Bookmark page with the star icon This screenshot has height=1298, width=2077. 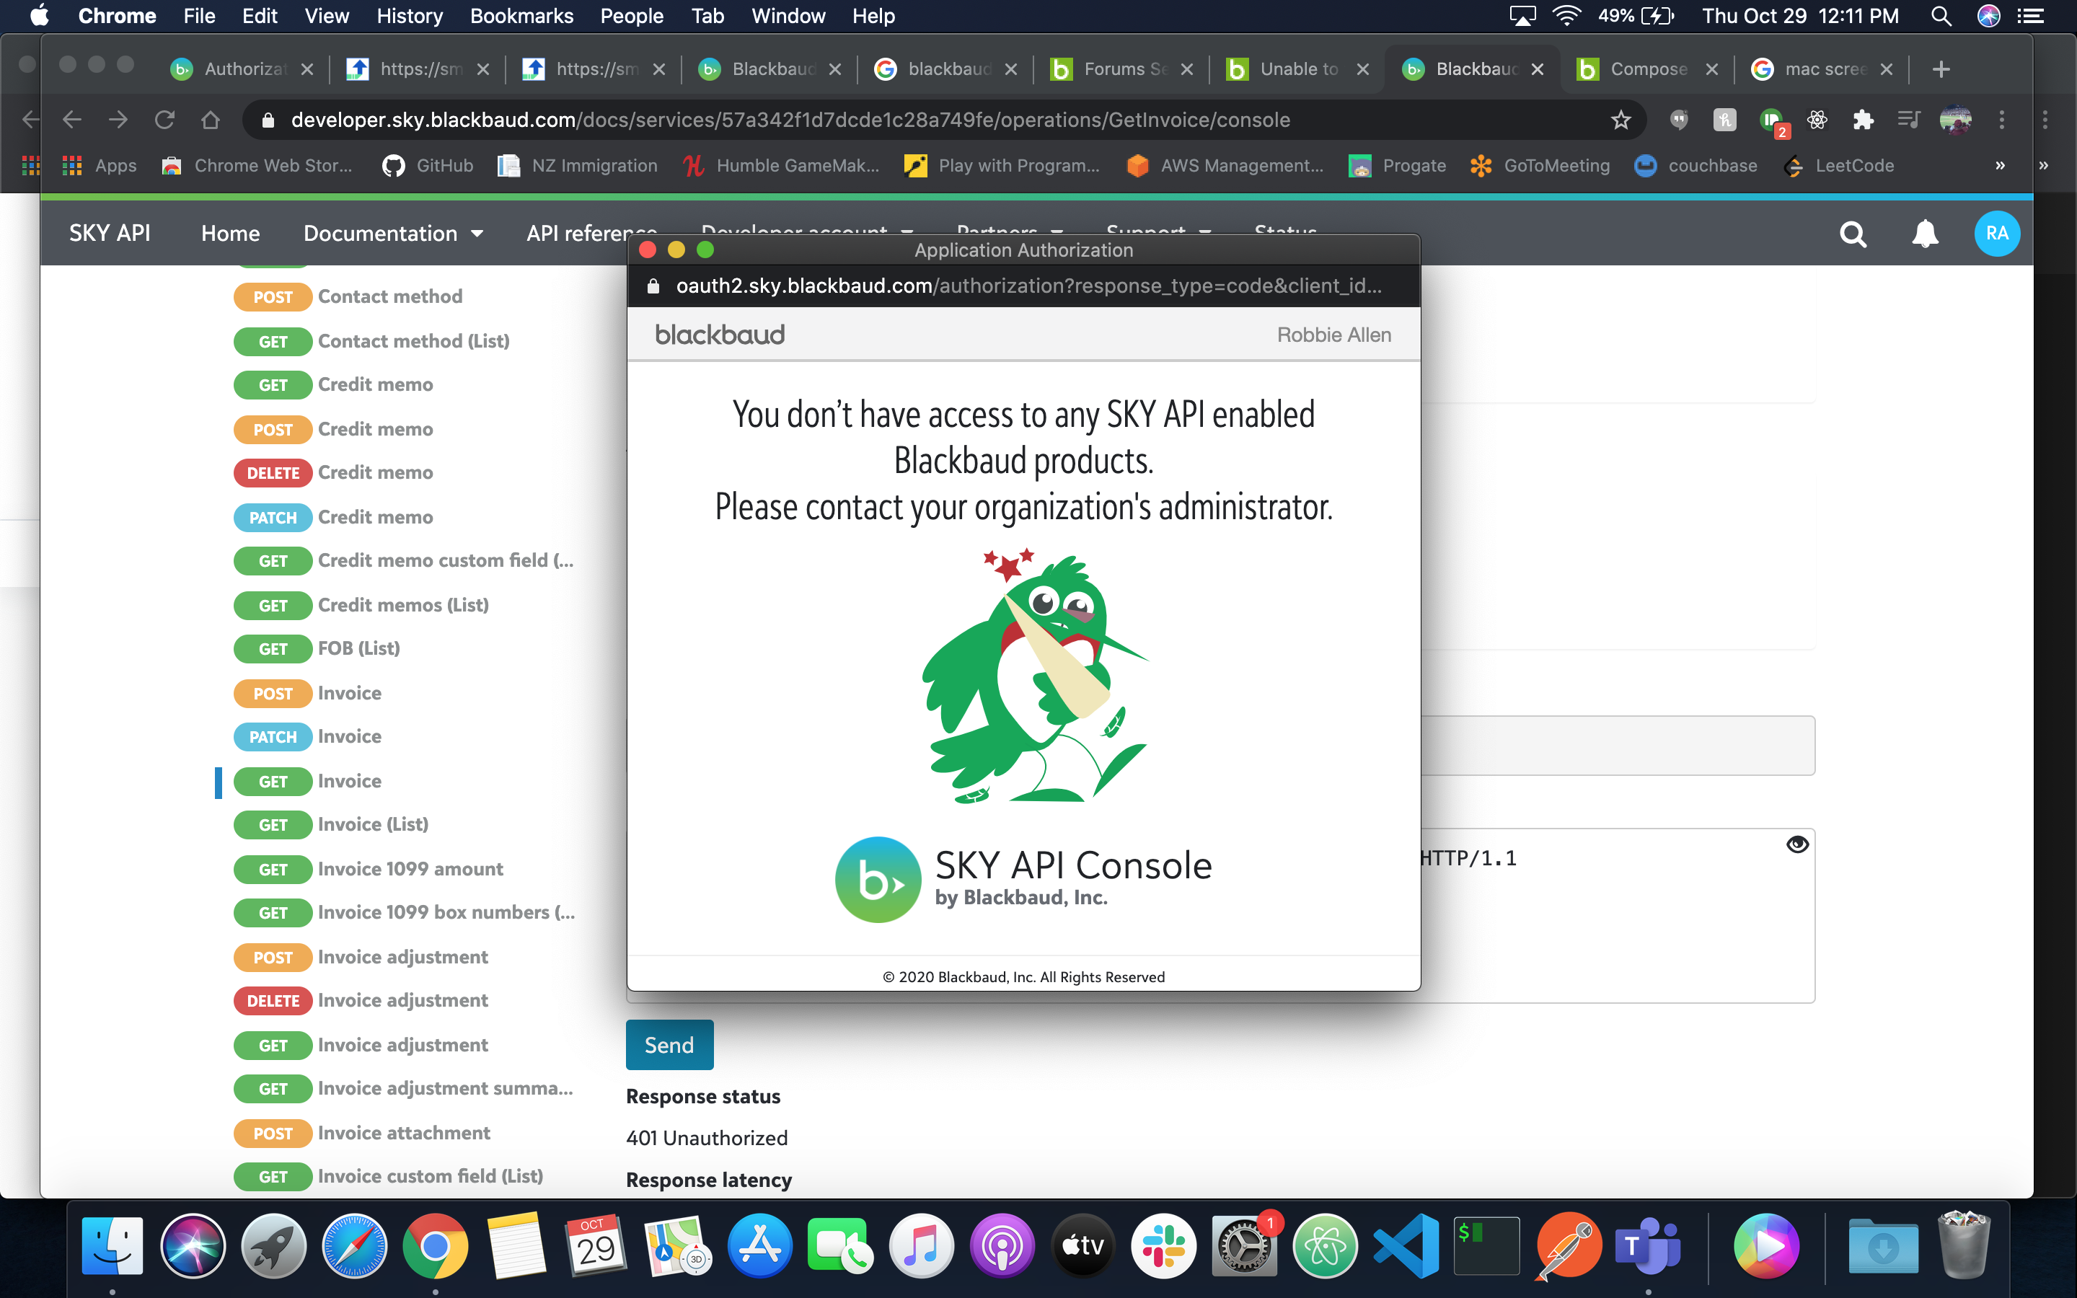click(x=1620, y=120)
